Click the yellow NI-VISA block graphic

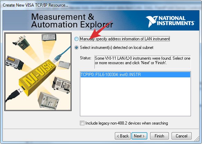(x=37, y=78)
